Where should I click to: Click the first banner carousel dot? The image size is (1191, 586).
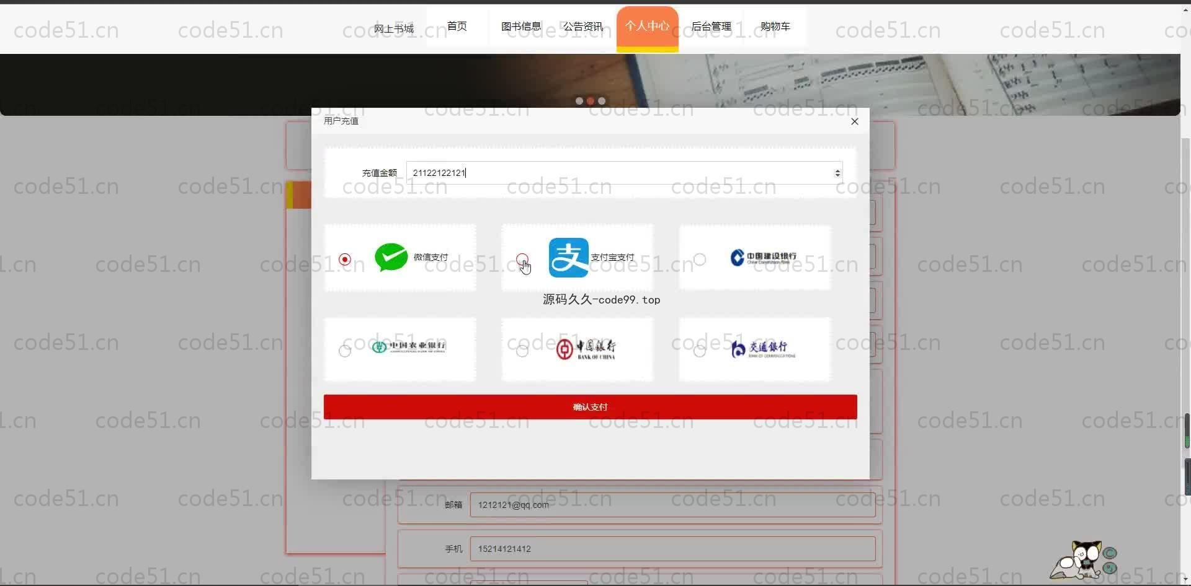(x=579, y=101)
